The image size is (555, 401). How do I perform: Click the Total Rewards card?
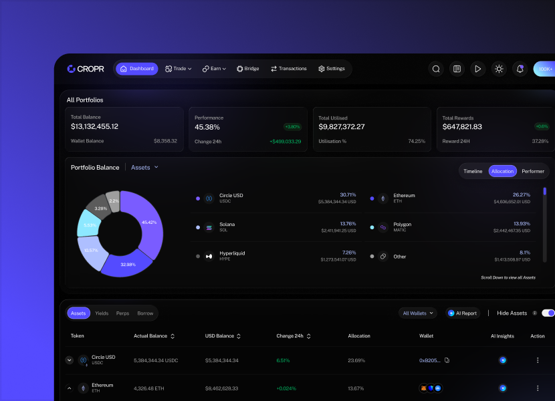(496, 129)
